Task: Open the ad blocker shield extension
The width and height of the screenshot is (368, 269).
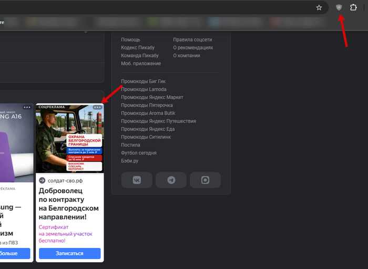Action: click(x=339, y=7)
